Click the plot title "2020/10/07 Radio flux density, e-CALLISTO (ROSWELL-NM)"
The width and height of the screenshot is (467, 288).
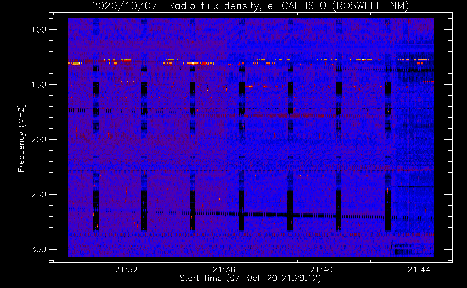point(250,6)
